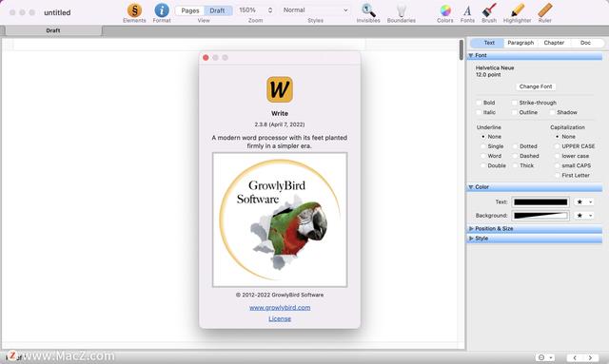This screenshot has width=609, height=364.
Task: Collapse the Font section
Action: 471,55
